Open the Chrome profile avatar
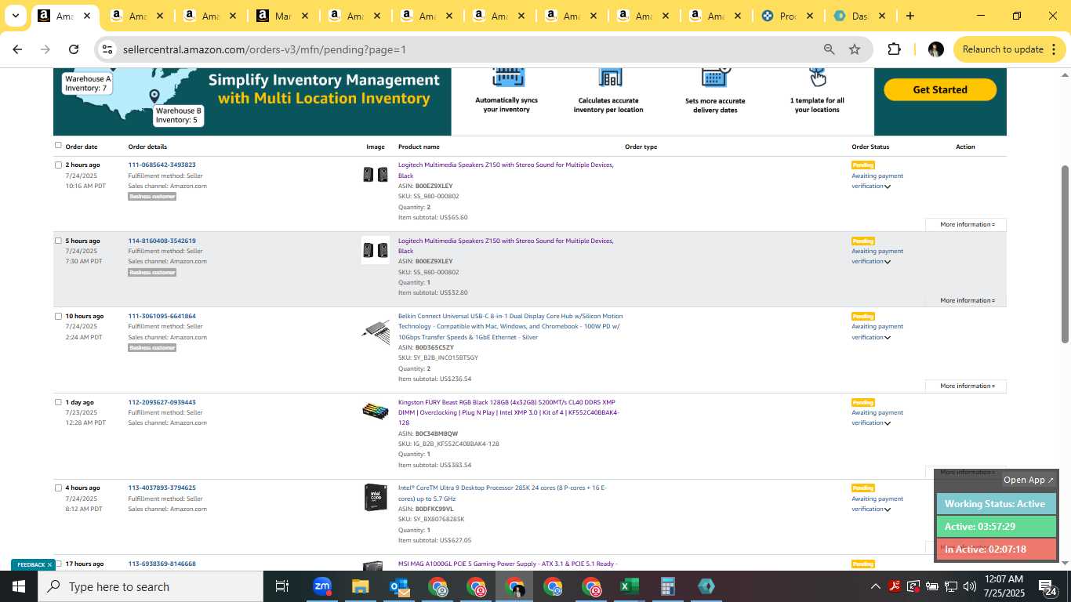The height and width of the screenshot is (602, 1071). (x=935, y=49)
